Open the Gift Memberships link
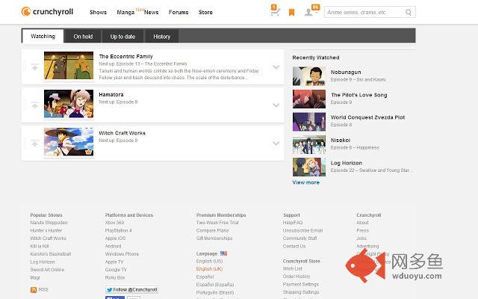 tap(214, 238)
